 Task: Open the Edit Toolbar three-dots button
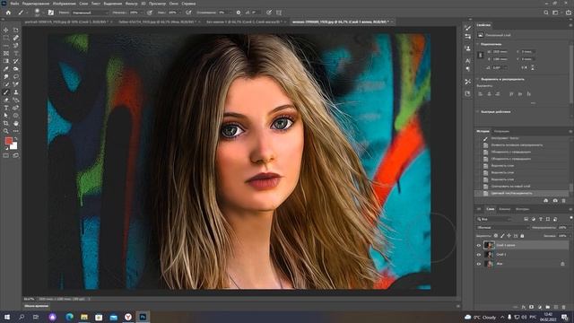16,131
